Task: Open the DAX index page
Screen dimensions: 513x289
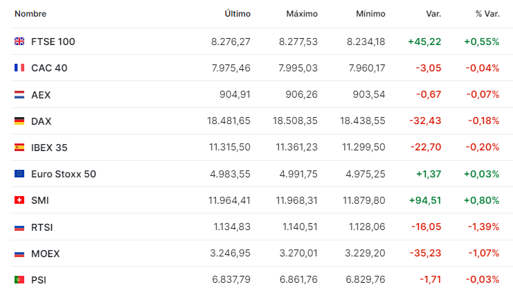Action: tap(42, 121)
